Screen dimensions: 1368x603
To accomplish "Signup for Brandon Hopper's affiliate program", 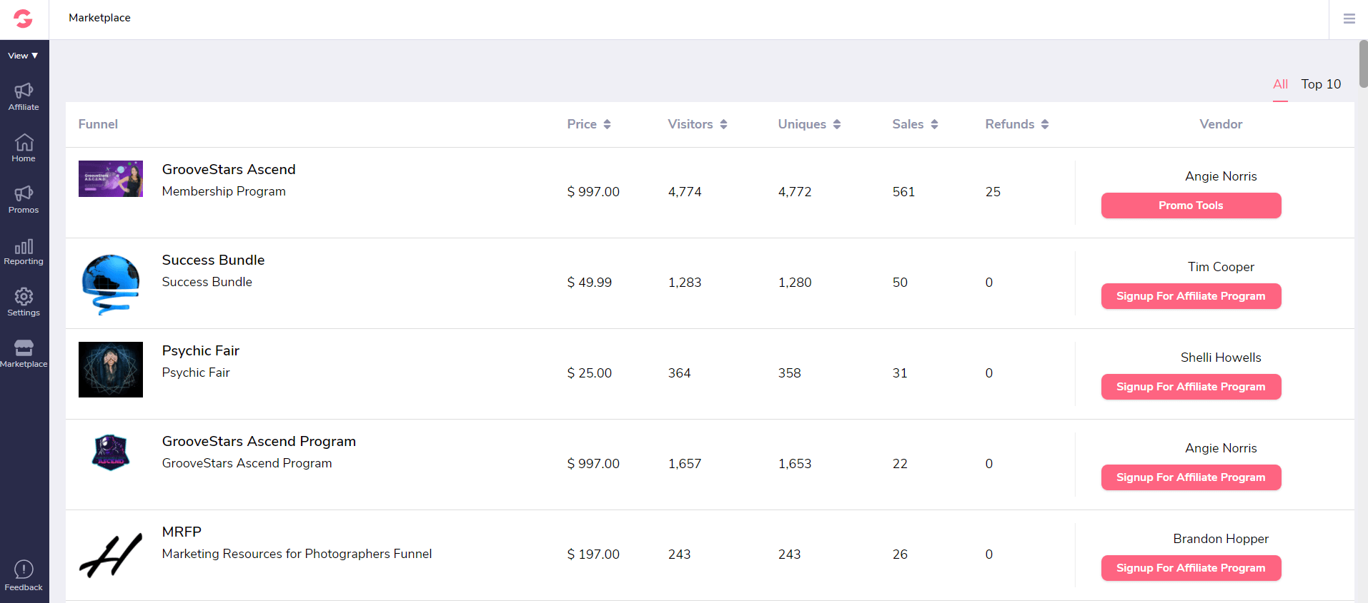I will (1191, 568).
